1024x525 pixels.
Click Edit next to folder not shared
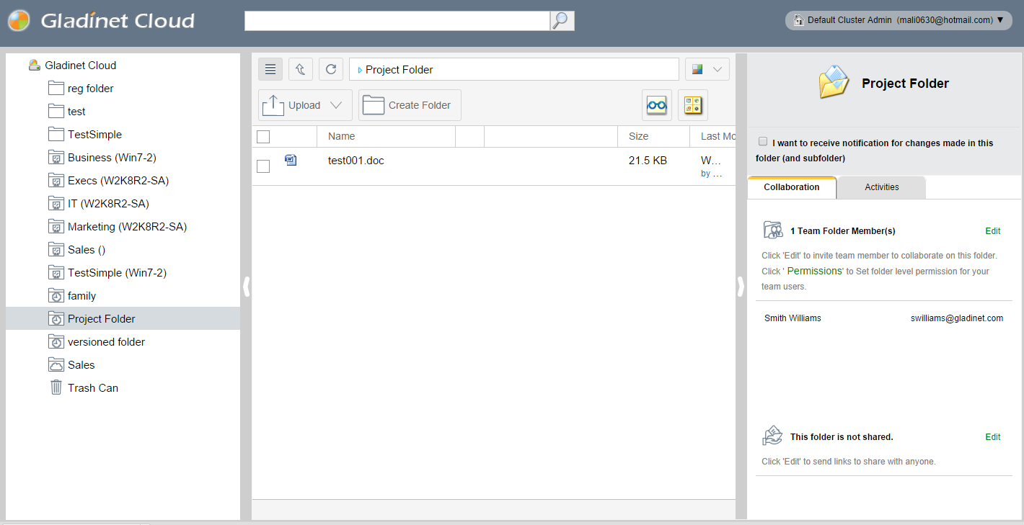tap(993, 437)
